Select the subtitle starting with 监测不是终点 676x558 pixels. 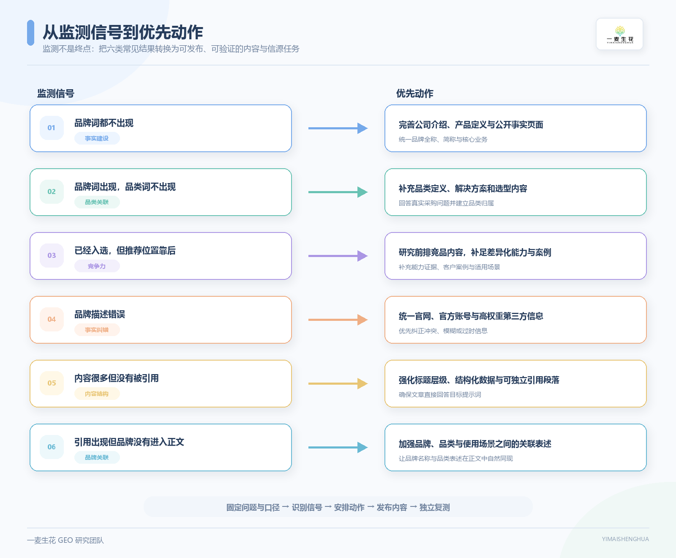point(171,49)
